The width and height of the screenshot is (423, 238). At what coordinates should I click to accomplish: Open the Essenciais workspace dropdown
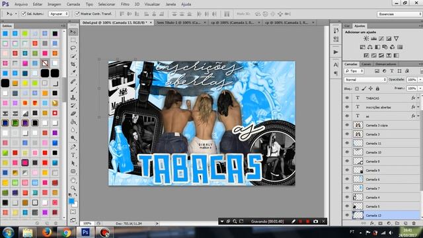point(399,14)
